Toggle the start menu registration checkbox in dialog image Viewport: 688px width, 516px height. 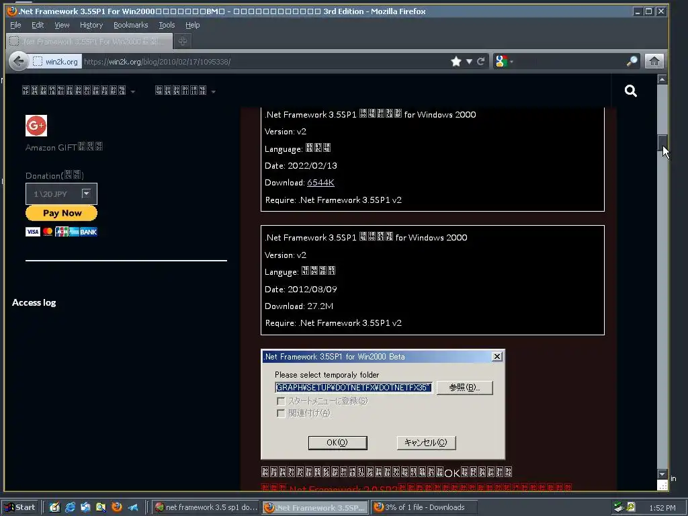[281, 401]
